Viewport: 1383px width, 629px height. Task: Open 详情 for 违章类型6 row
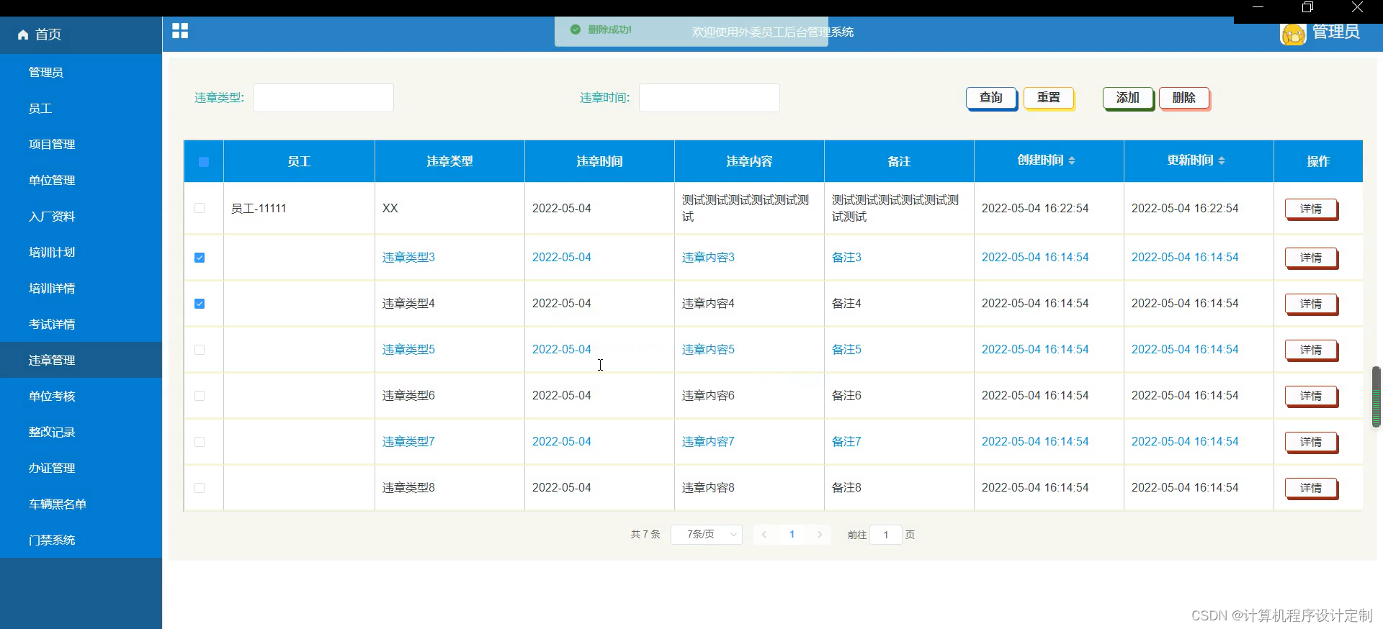1311,396
